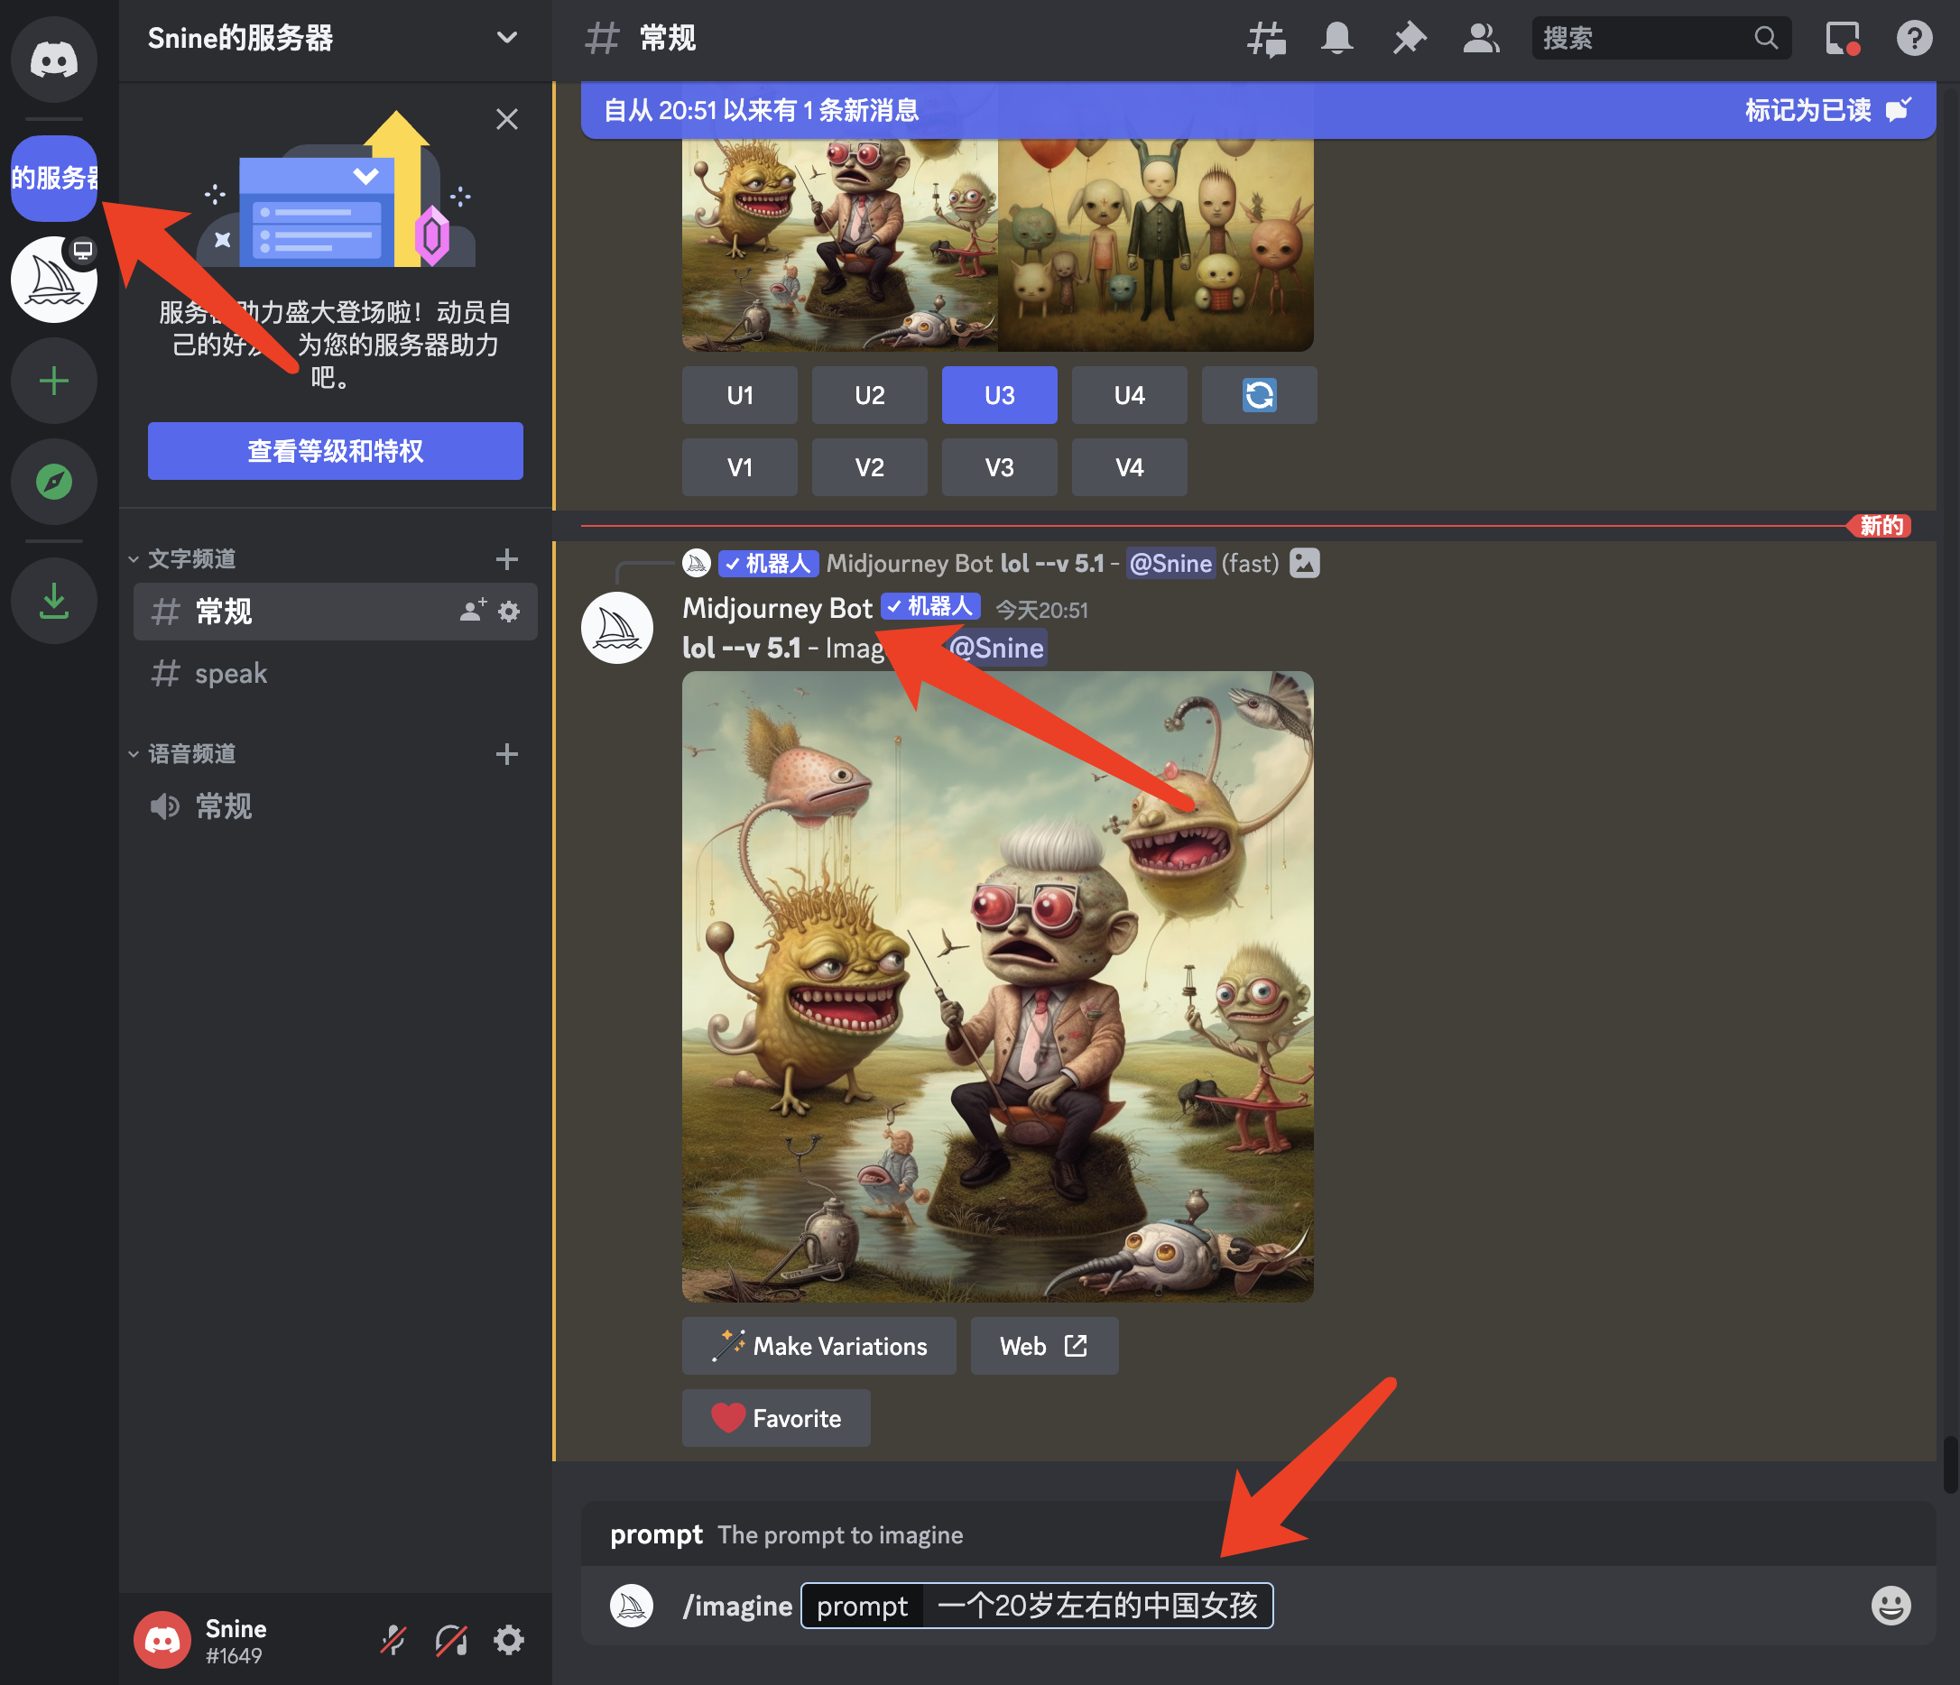Expand Snine的服务器 server dropdown menu
1960x1685 pixels.
(x=506, y=38)
